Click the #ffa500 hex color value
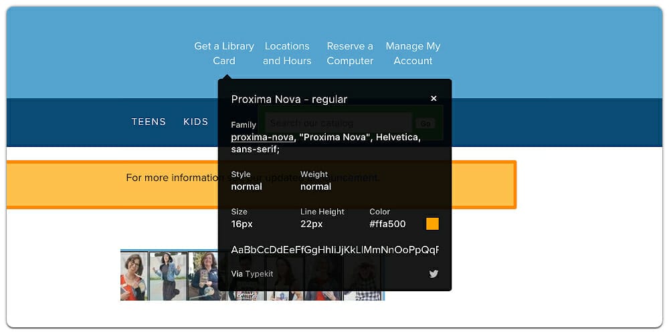Viewport: 669px width, 334px height. [387, 224]
